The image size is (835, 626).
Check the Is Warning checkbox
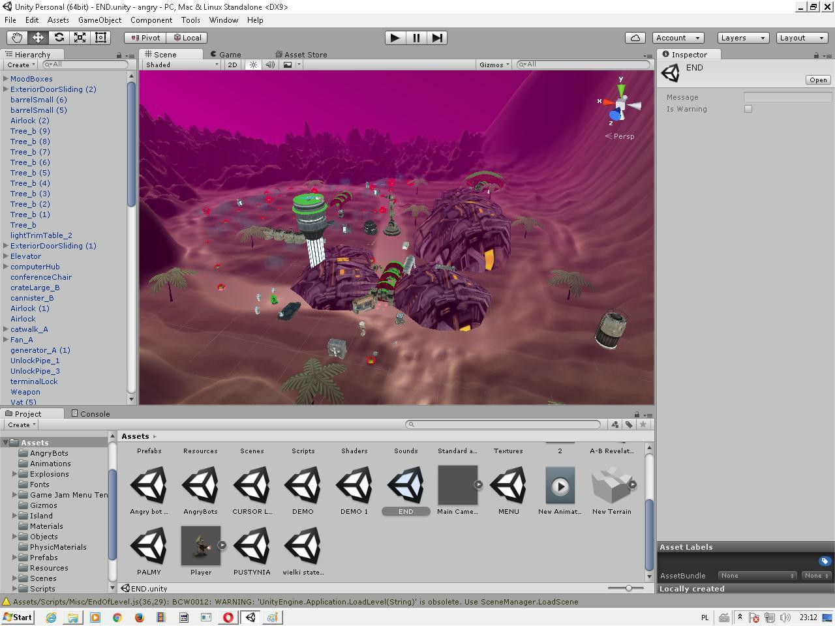(748, 109)
